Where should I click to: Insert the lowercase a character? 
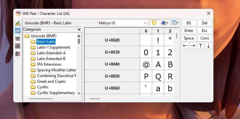(158, 88)
